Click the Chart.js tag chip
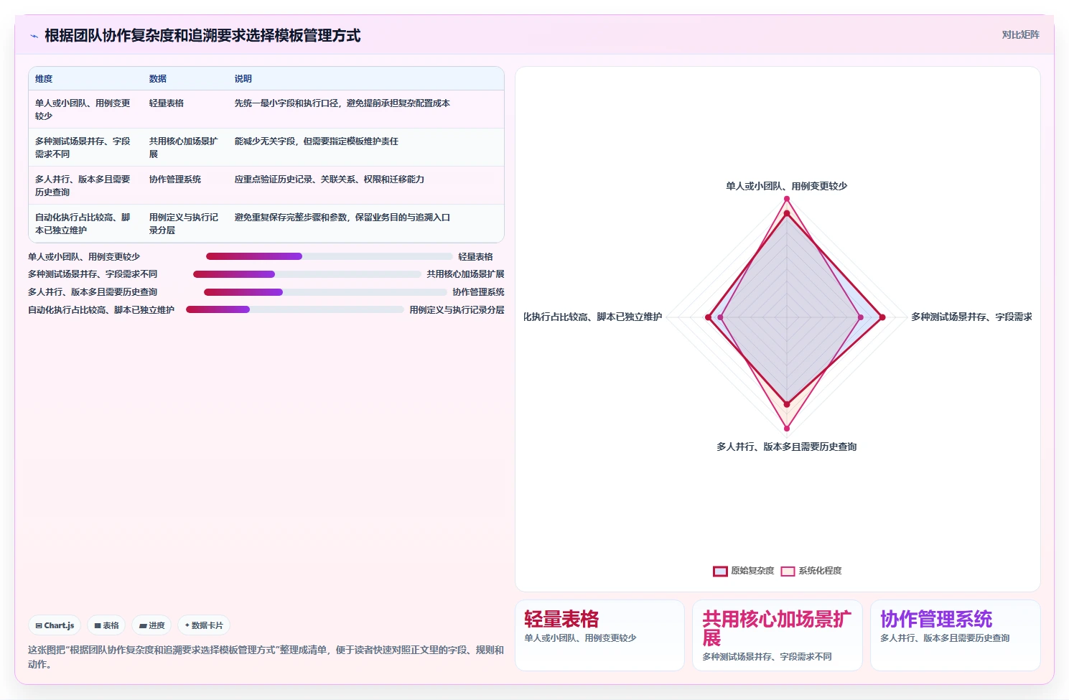Viewport: 1069px width, 700px height. pyautogui.click(x=55, y=625)
